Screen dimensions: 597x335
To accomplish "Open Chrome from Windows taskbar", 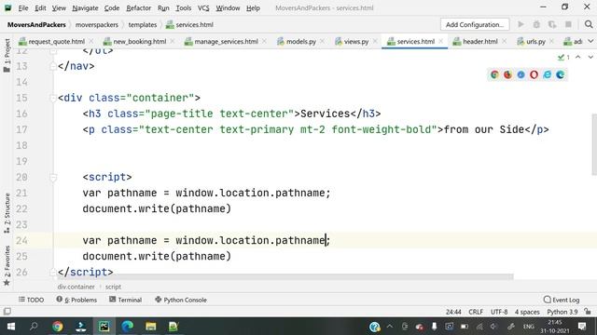I will 58,327.
